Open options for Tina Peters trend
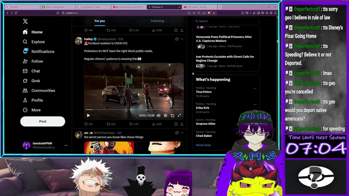The height and width of the screenshot is (196, 349). point(255,88)
